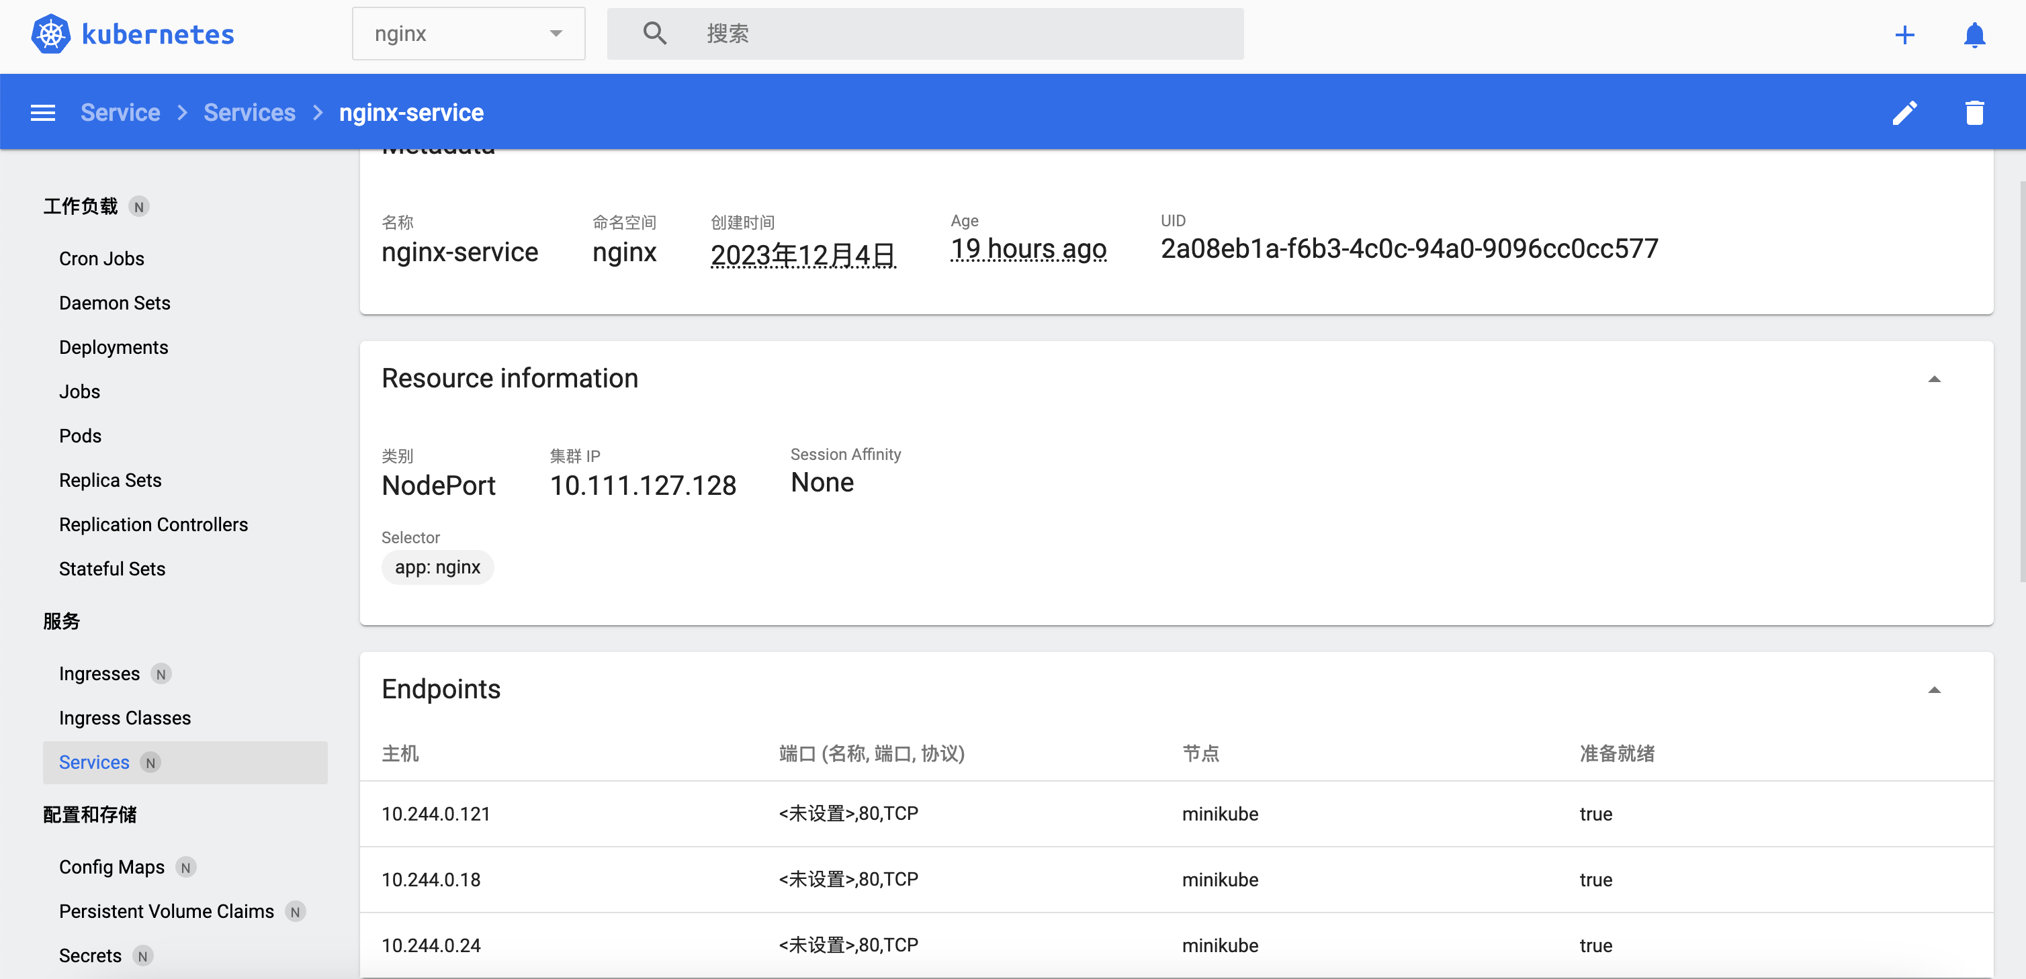
Task: Open Deployments in the sidebar
Action: click(114, 346)
